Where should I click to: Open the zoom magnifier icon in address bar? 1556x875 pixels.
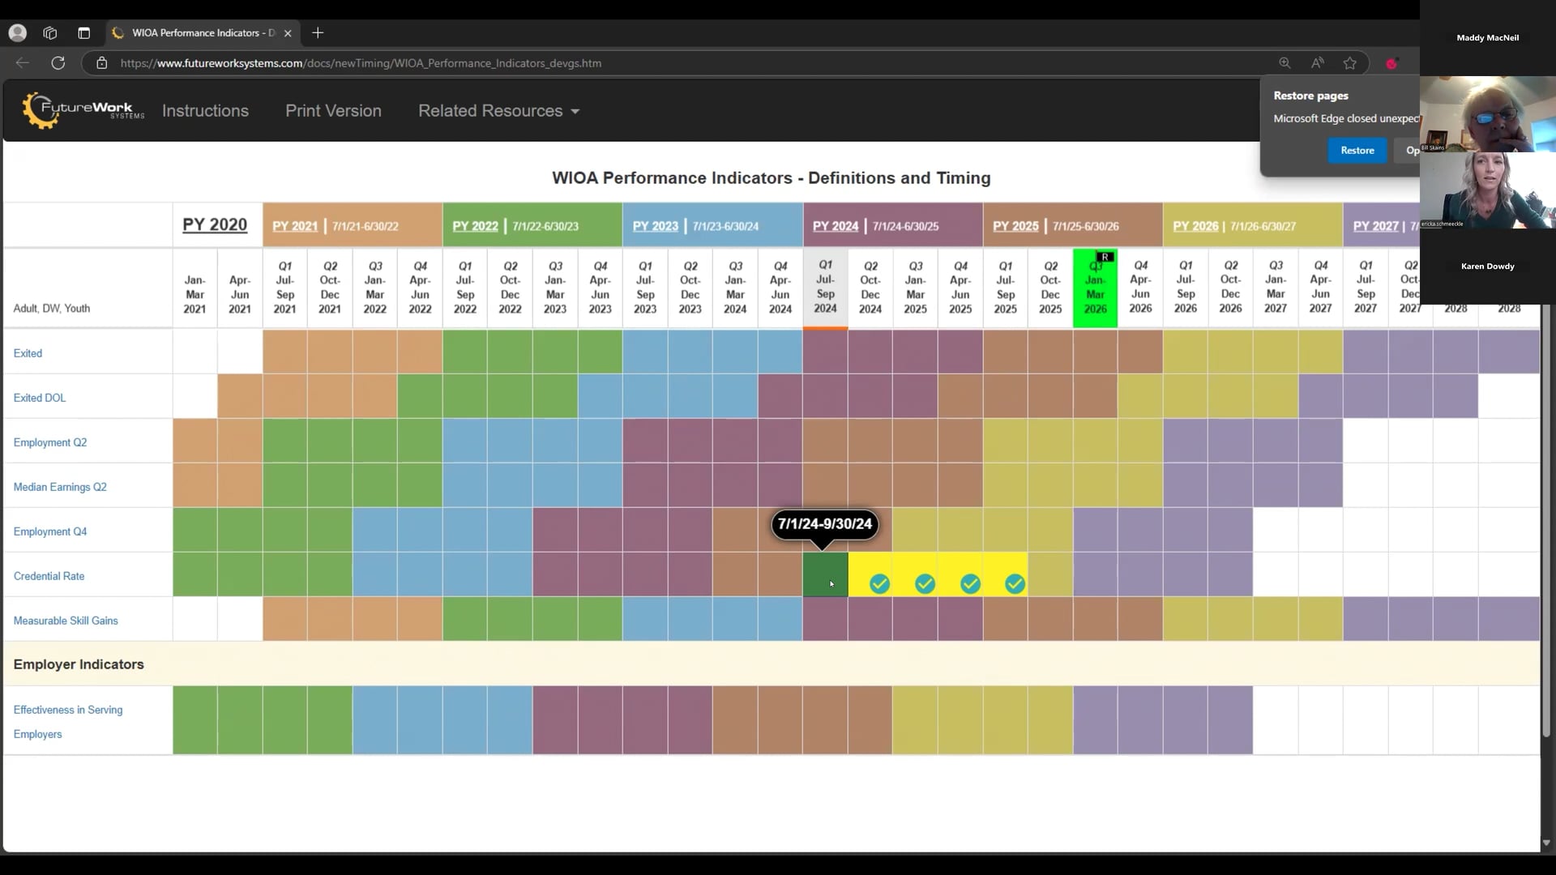click(x=1285, y=63)
